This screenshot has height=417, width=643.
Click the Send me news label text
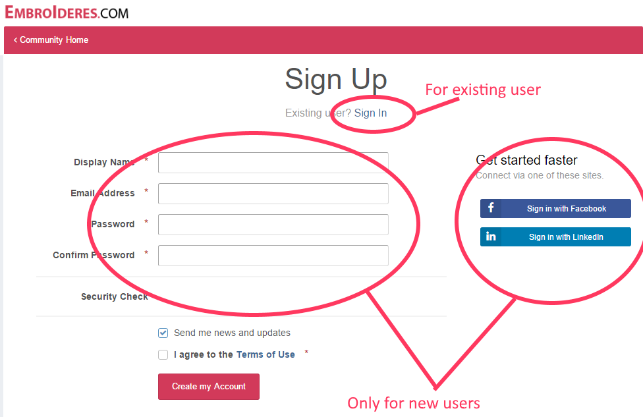[x=232, y=333]
